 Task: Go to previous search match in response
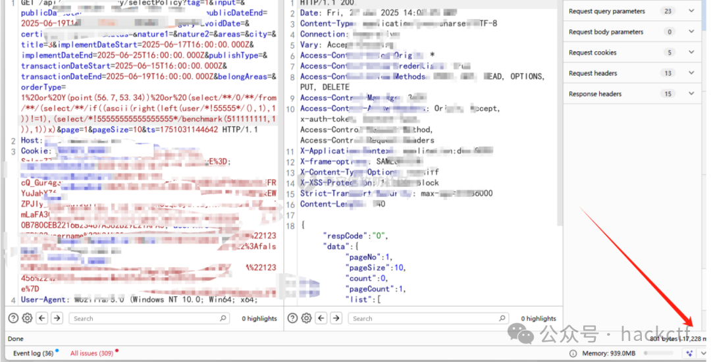coord(321,319)
